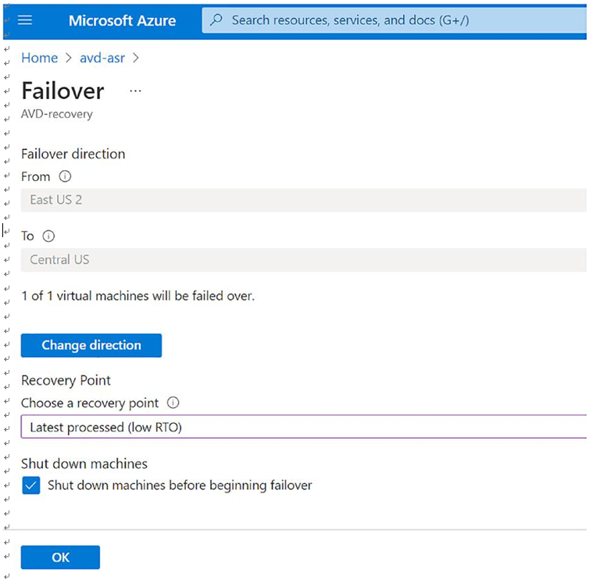This screenshot has width=589, height=579.
Task: Click the East US 2 source field
Action: (x=304, y=200)
